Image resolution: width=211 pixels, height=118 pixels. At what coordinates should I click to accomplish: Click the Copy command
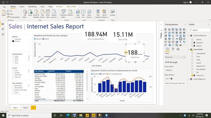pyautogui.click(x=10, y=14)
